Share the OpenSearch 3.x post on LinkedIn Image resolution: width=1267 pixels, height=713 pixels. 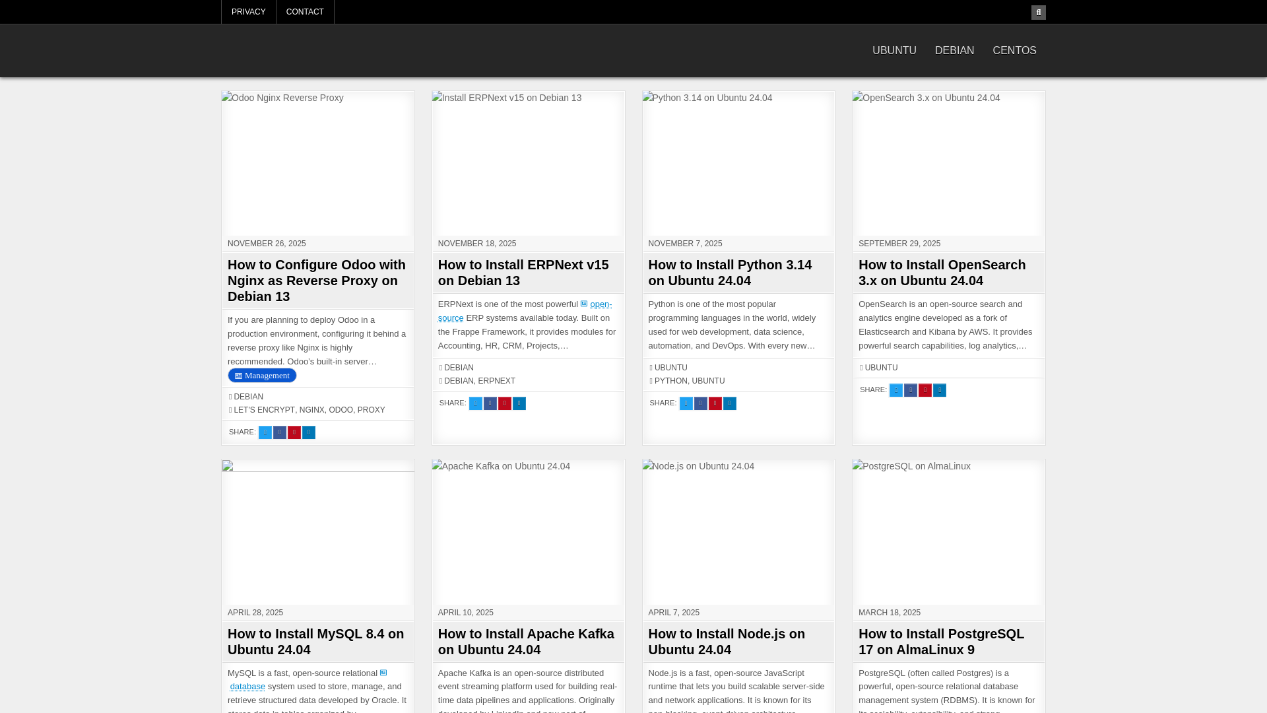point(939,390)
